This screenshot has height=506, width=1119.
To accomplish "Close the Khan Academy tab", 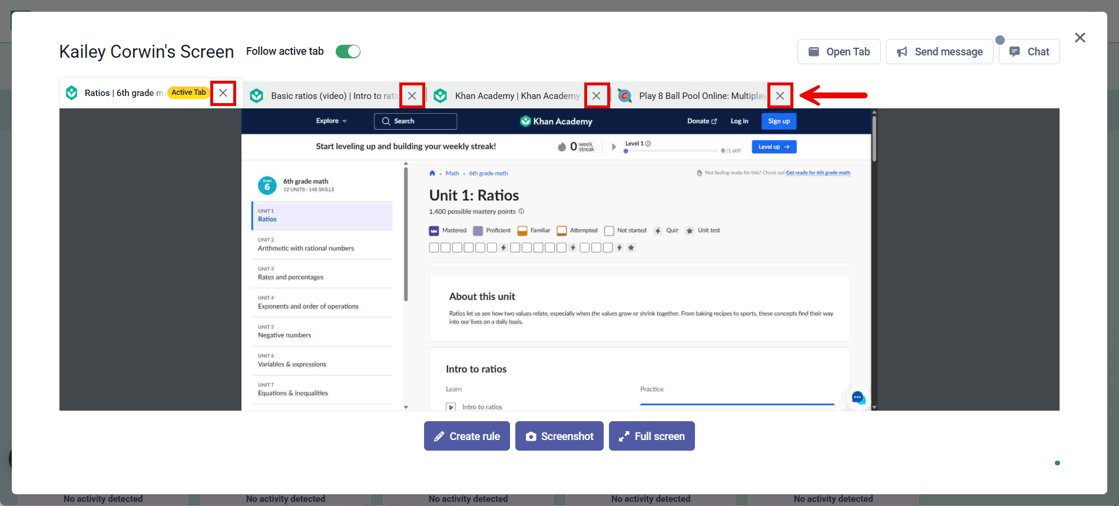I will [597, 95].
